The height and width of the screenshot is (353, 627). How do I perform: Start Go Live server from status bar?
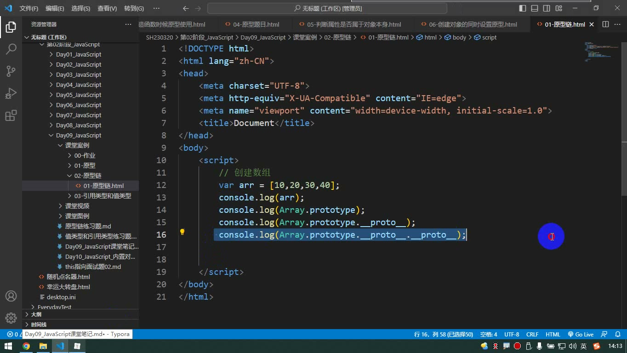(581, 334)
